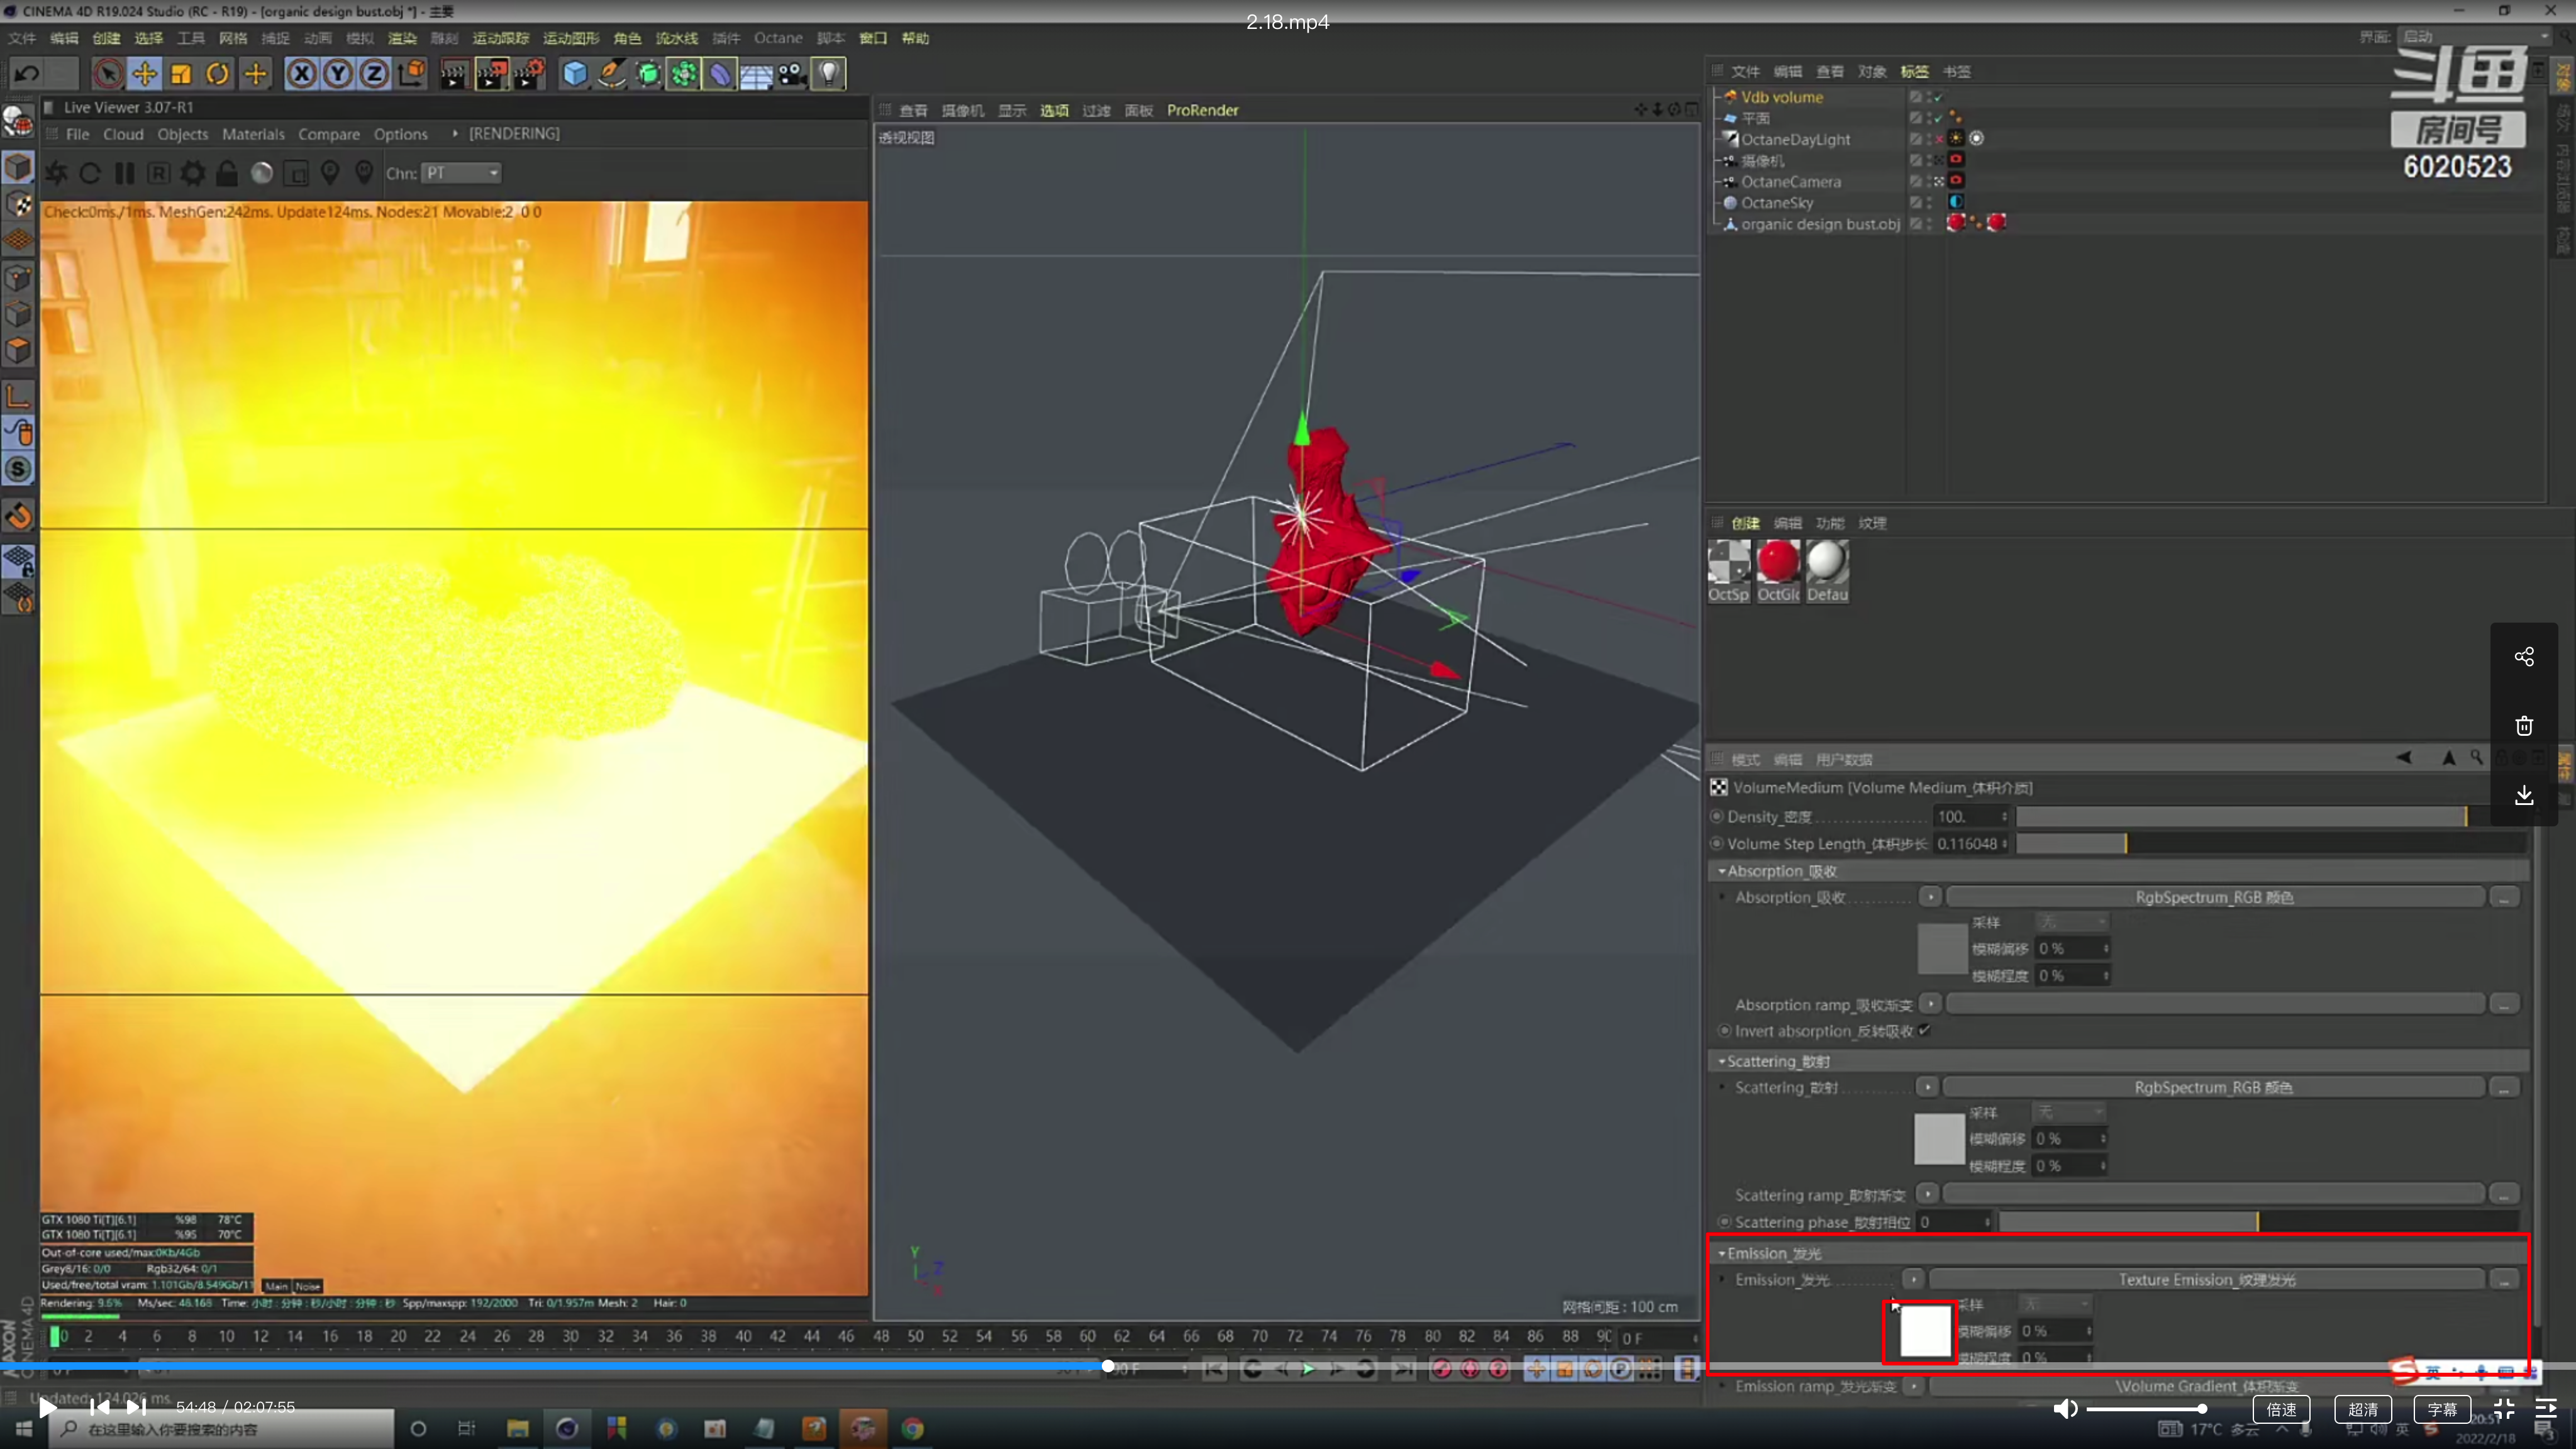The height and width of the screenshot is (1449, 2576).
Task: Click the RgbSpectrum button under Absorption
Action: (x=2214, y=897)
